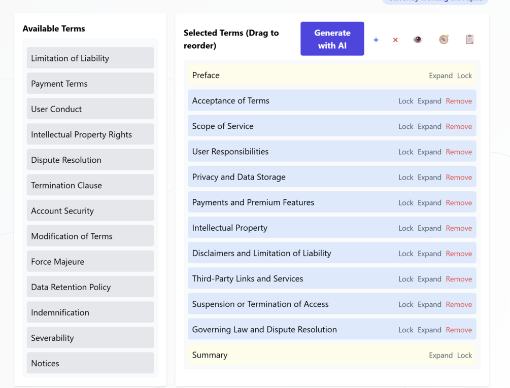Select Force Majeure from available terms
Screen dimensions: 510x388
click(90, 262)
